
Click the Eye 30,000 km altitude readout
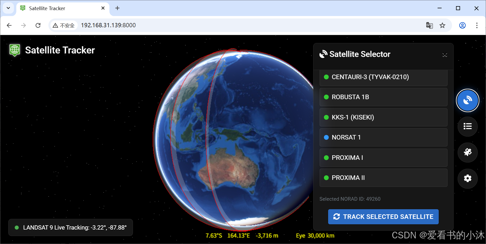coord(315,236)
